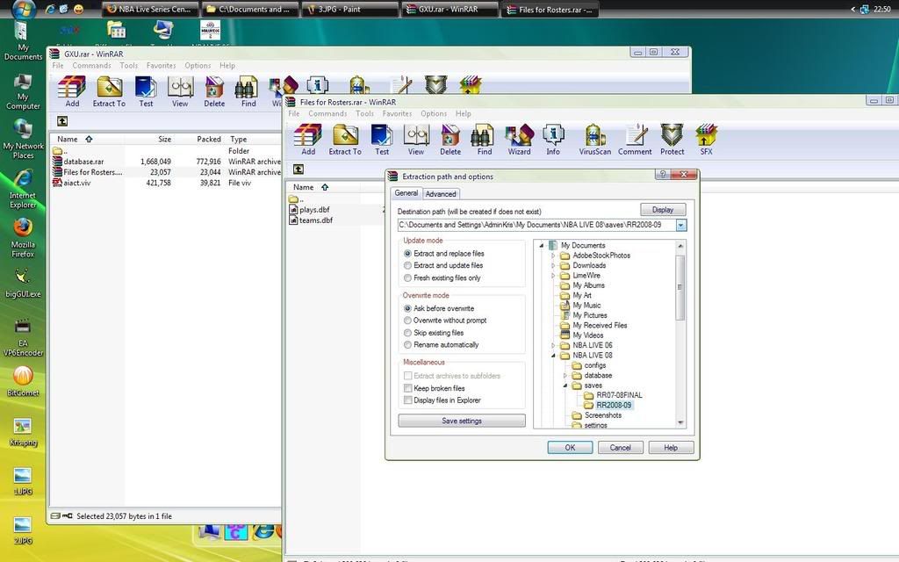Click Delete icon in Files for Rosters toolbar
The image size is (899, 562).
pos(450,140)
